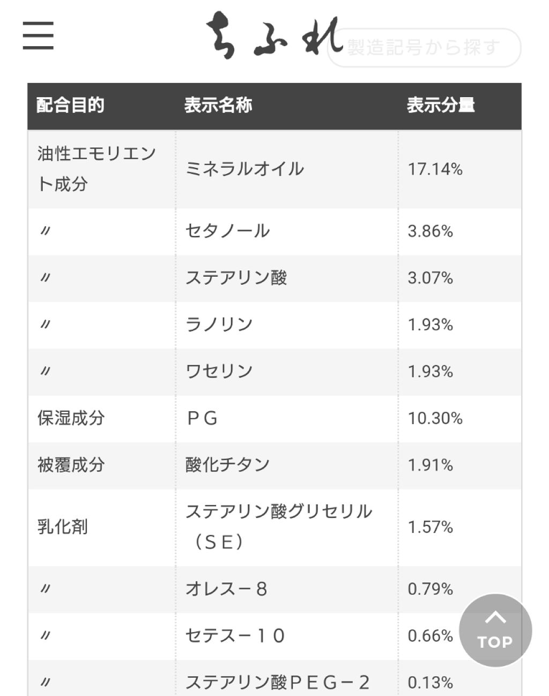Click the menu icon at top left
The image size is (549, 696).
point(37,35)
